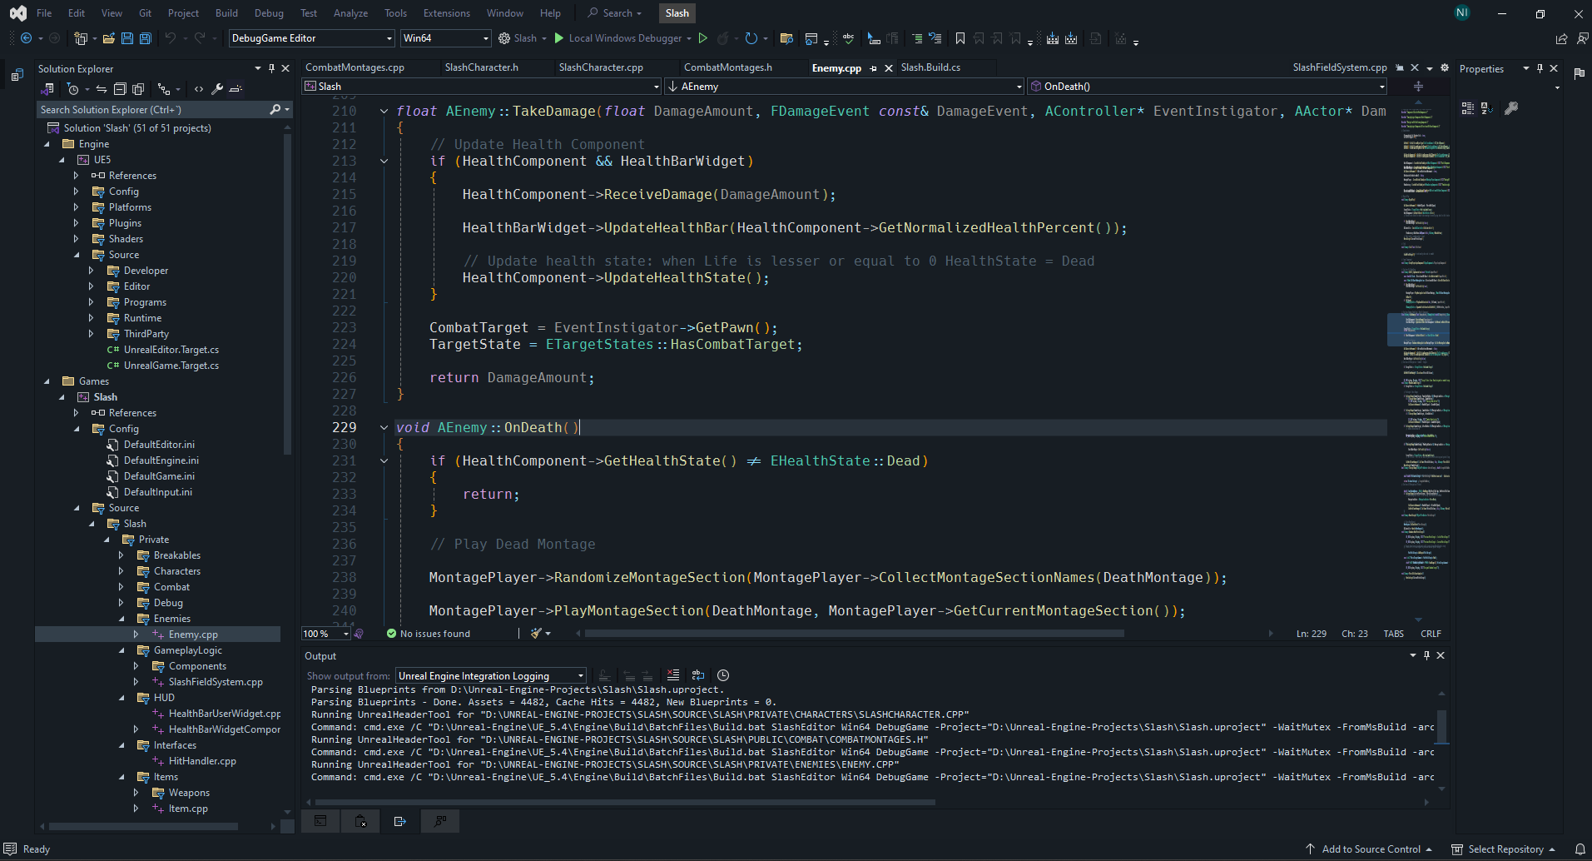Viewport: 1592px width, 861px height.
Task: Click Show All Files icon in Solution Explorer
Action: pyautogui.click(x=138, y=89)
